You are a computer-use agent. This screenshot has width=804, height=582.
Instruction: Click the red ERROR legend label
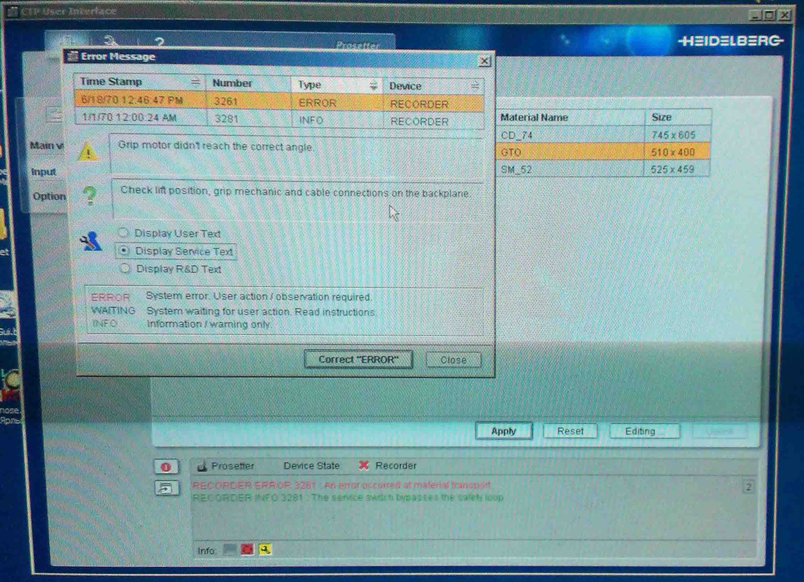[110, 297]
